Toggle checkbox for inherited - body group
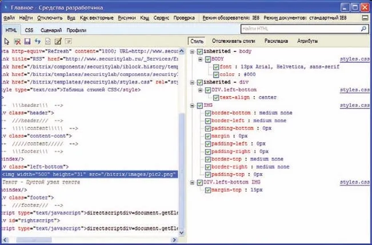 click(x=200, y=51)
